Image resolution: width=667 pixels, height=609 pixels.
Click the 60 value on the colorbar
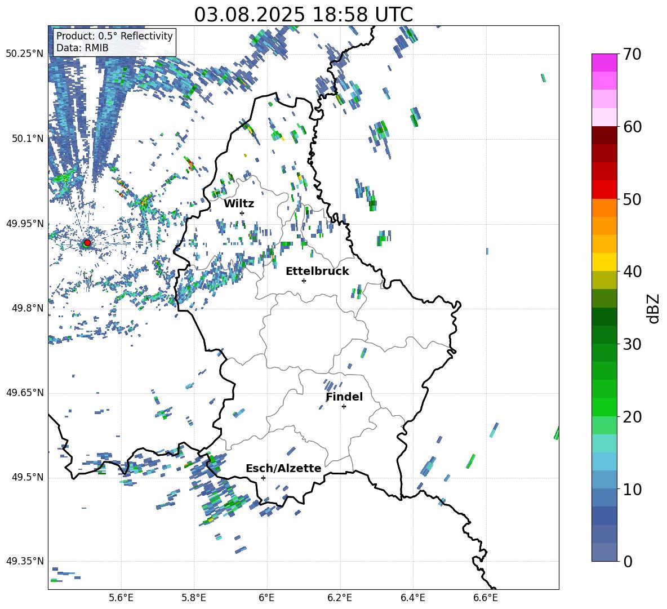click(x=633, y=127)
